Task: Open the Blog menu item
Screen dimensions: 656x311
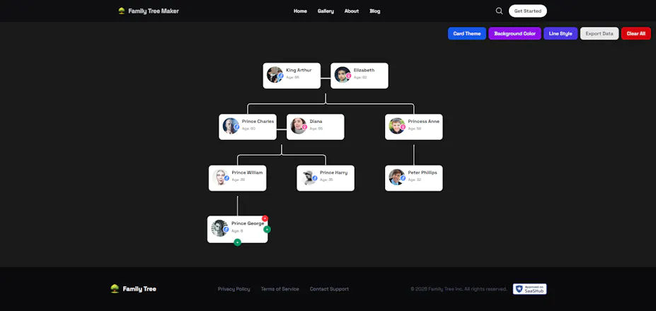Action: click(x=375, y=11)
